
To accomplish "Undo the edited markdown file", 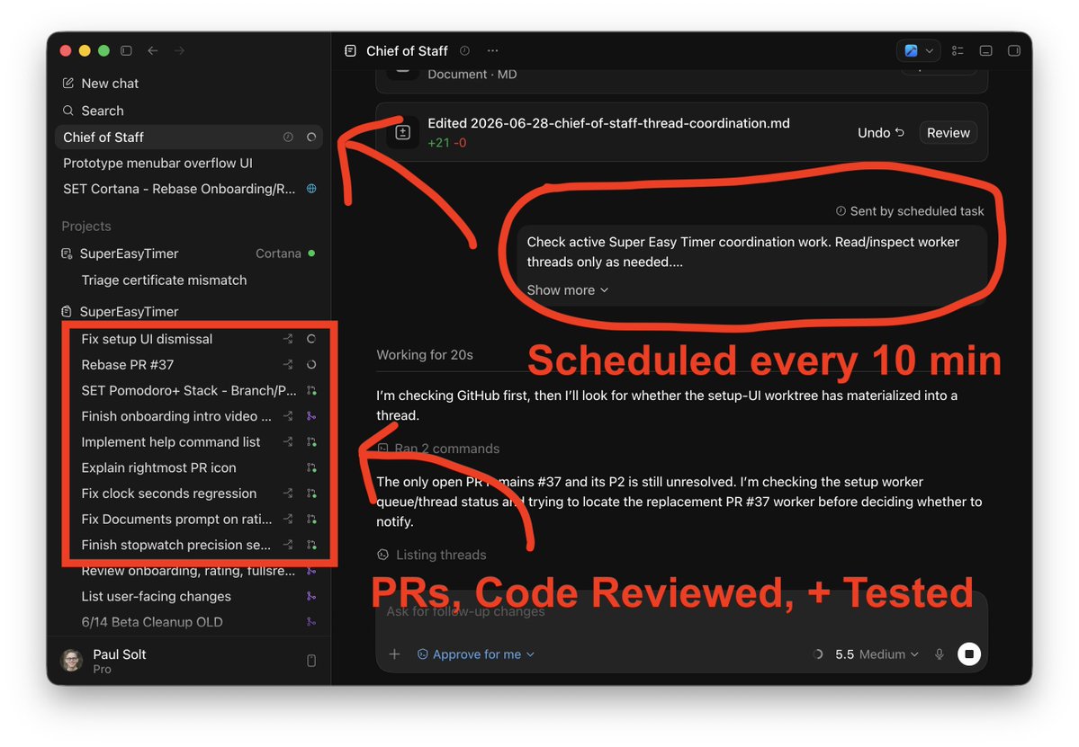I will coord(880,133).
